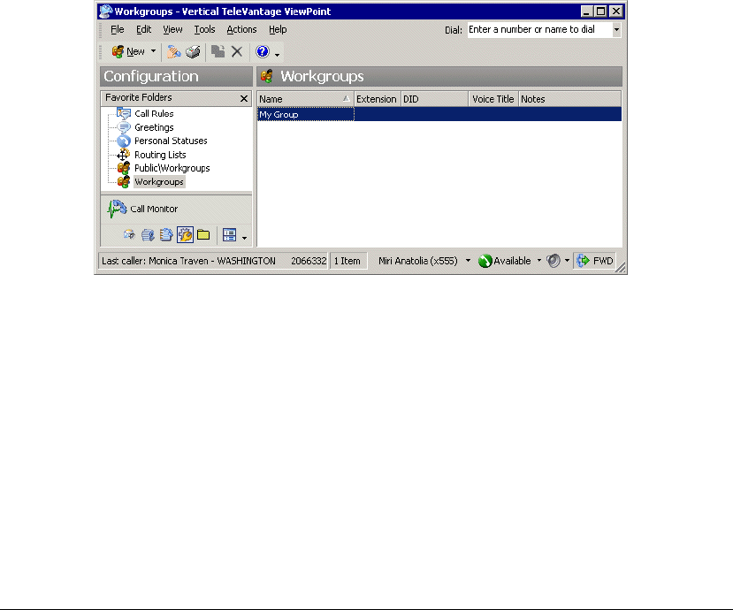Click the Workgroups header people icon
The image size is (733, 610).
(267, 76)
